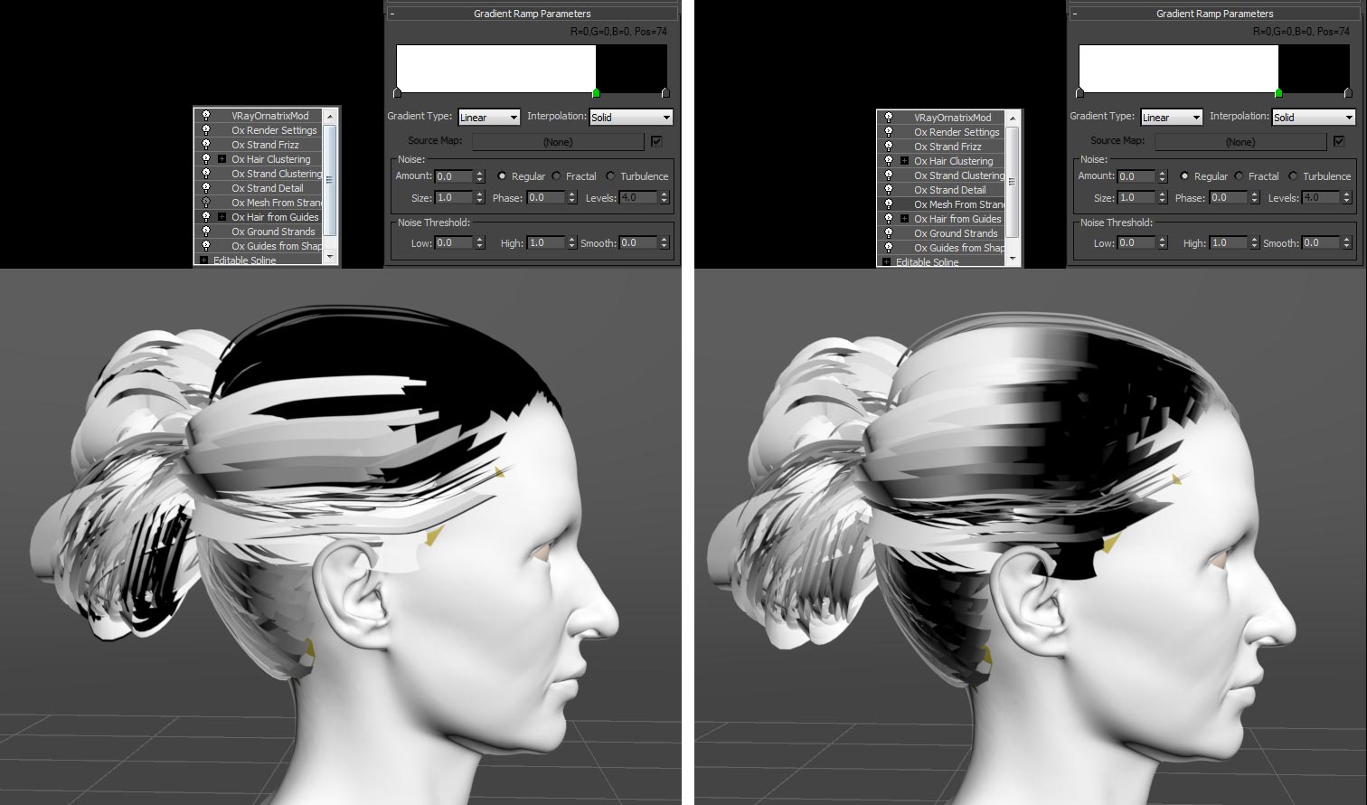Click Source Map (None) button in right panel
The width and height of the screenshot is (1367, 805).
1240,142
